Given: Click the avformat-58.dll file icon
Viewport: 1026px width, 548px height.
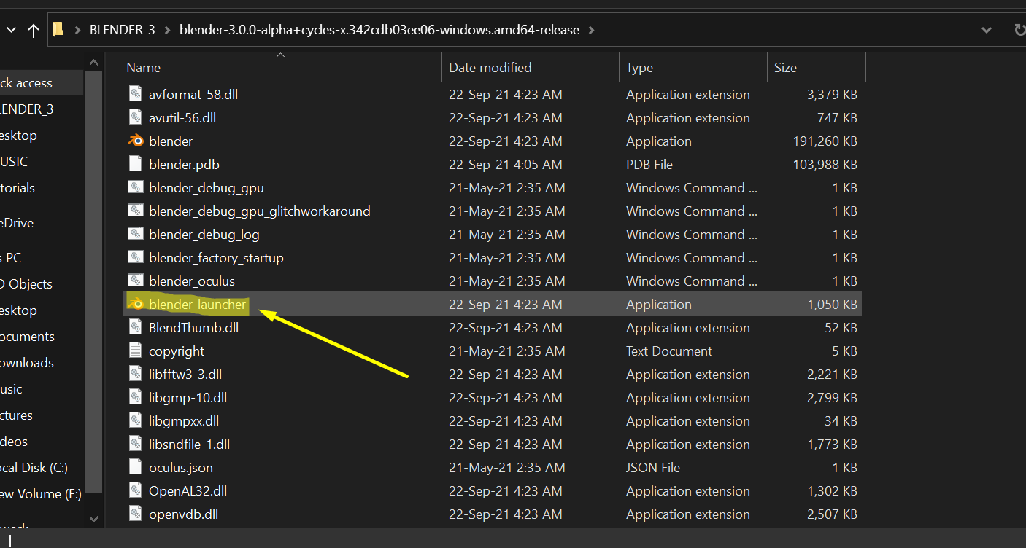Looking at the screenshot, I should tap(135, 94).
